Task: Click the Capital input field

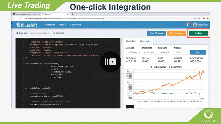Action: click(x=182, y=52)
